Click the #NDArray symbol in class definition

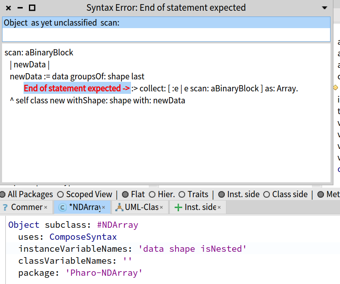[x=117, y=225]
